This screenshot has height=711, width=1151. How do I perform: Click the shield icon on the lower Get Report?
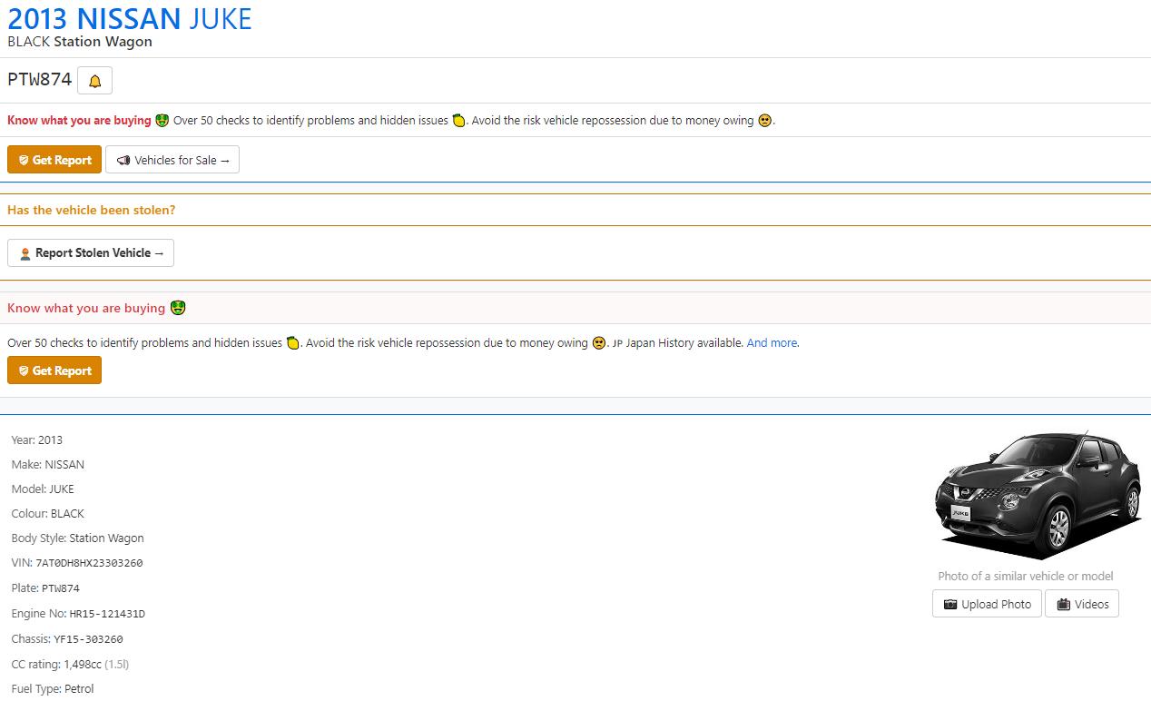(x=24, y=371)
